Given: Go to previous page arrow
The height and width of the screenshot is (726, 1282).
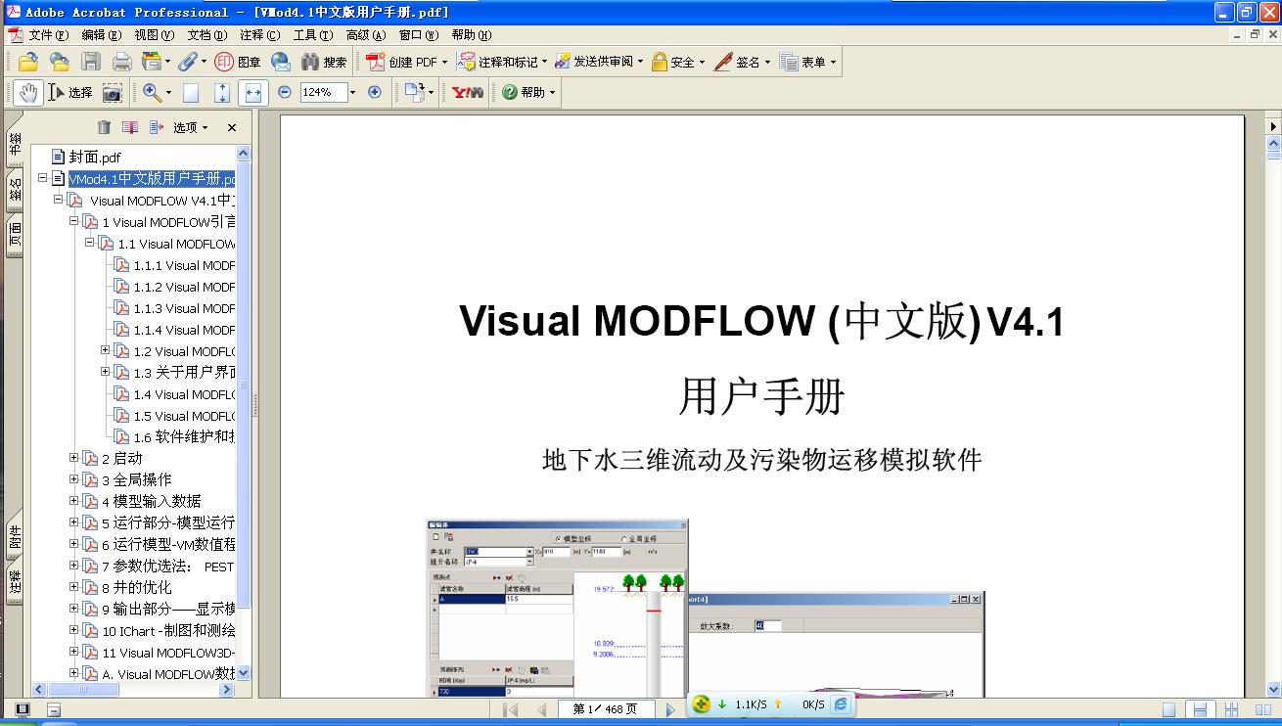Looking at the screenshot, I should [541, 709].
